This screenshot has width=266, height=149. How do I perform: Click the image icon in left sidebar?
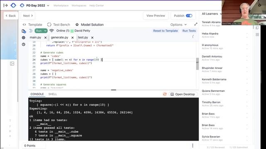tap(12, 64)
